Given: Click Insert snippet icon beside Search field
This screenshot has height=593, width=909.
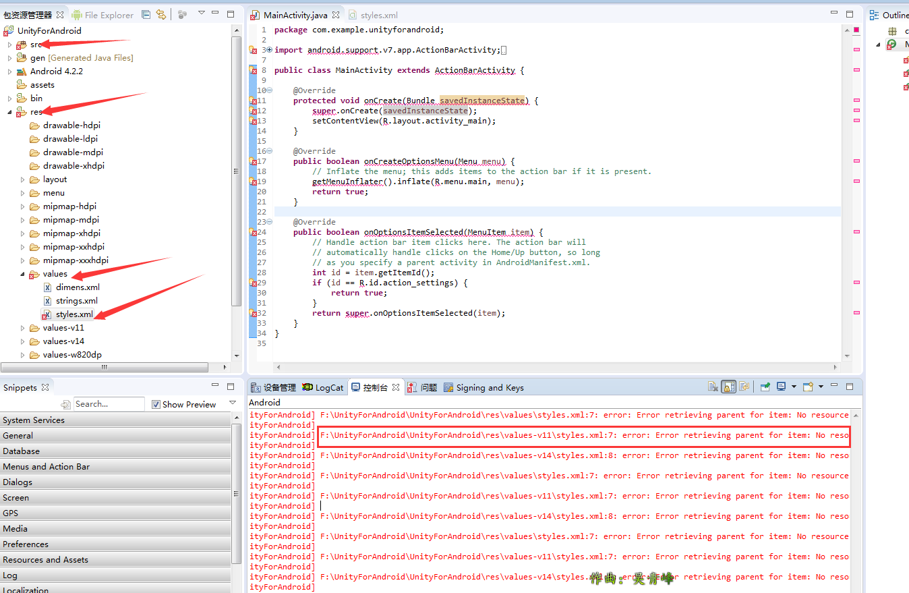Looking at the screenshot, I should (65, 404).
